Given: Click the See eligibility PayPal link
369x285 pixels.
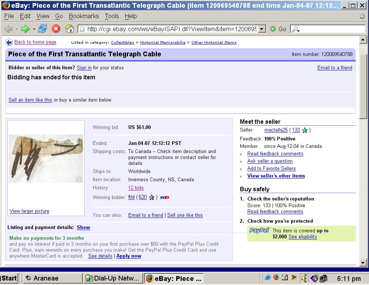Looking at the screenshot, I should (303, 236).
